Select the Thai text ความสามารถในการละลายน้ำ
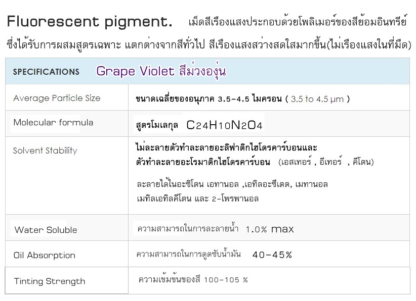This screenshot has width=416, height=301. (x=188, y=228)
